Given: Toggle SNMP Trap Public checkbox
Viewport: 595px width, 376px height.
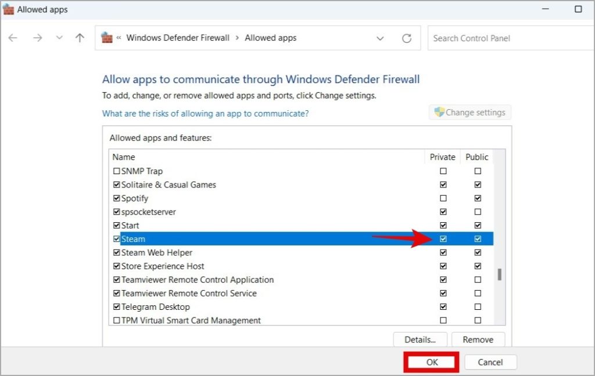Looking at the screenshot, I should point(478,171).
